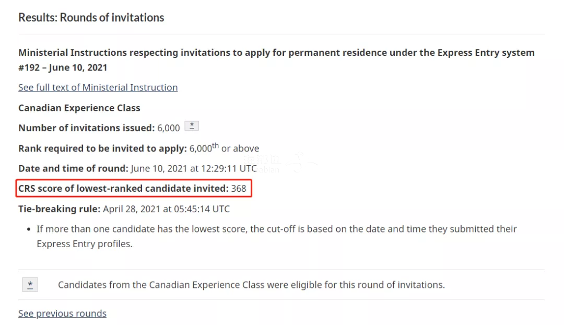The image size is (564, 325).
Task: Click the April 28, 2021 tie-break timestamp
Action: click(x=166, y=209)
